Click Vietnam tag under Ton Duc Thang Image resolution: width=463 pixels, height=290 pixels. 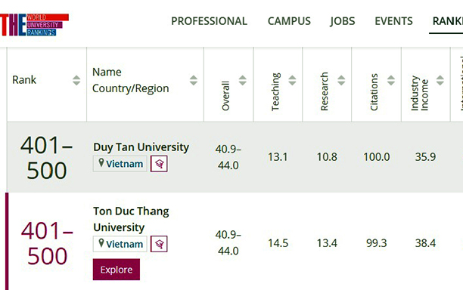(x=120, y=244)
